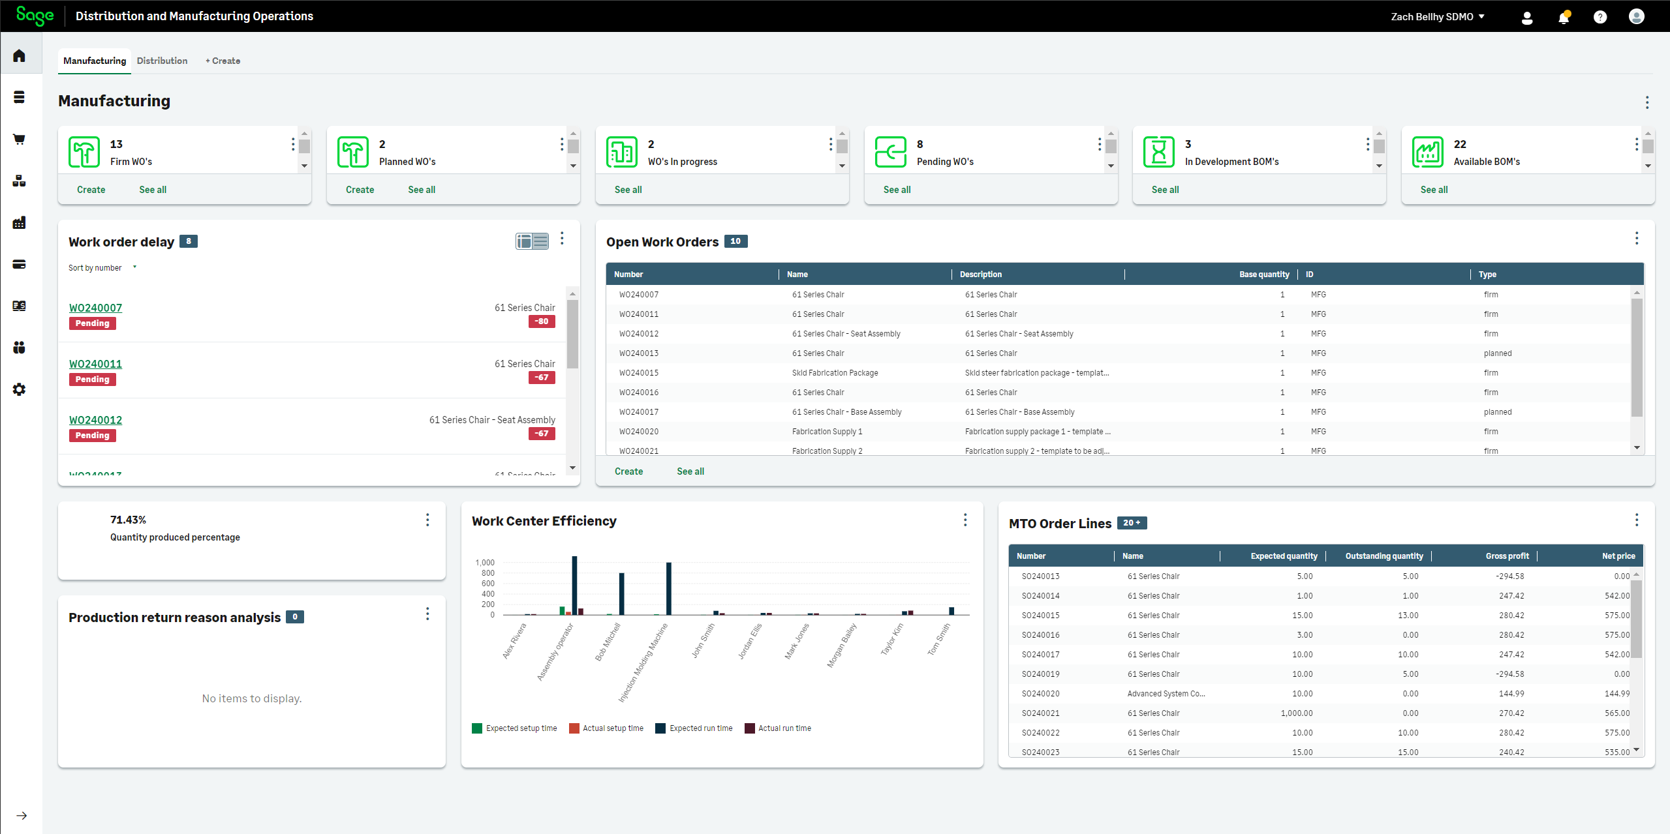The width and height of the screenshot is (1670, 834).
Task: Collapse the left sidebar with the arrow toggle
Action: pyautogui.click(x=23, y=815)
